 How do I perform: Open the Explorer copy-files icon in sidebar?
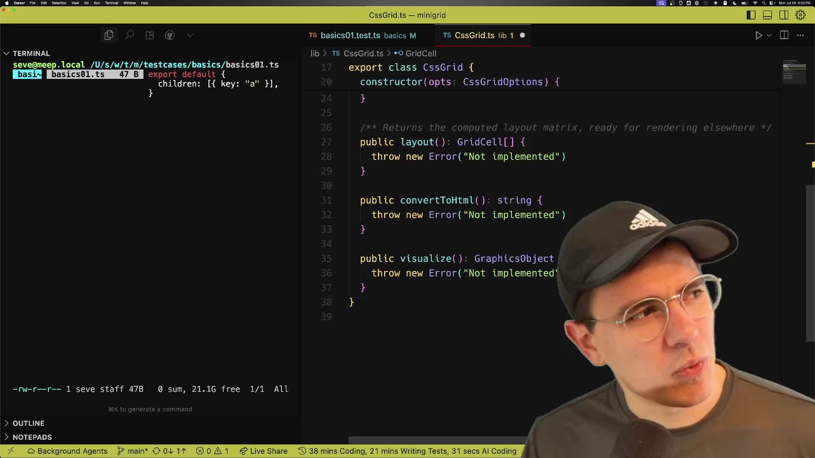(x=109, y=35)
